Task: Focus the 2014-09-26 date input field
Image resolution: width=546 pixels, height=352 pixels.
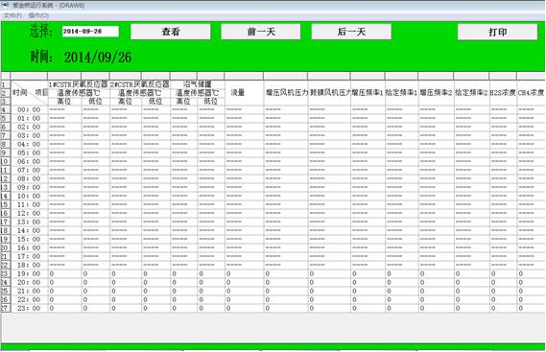Action: 90,32
